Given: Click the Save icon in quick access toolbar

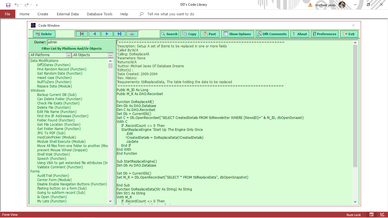Looking at the screenshot, I should click(x=8, y=5).
